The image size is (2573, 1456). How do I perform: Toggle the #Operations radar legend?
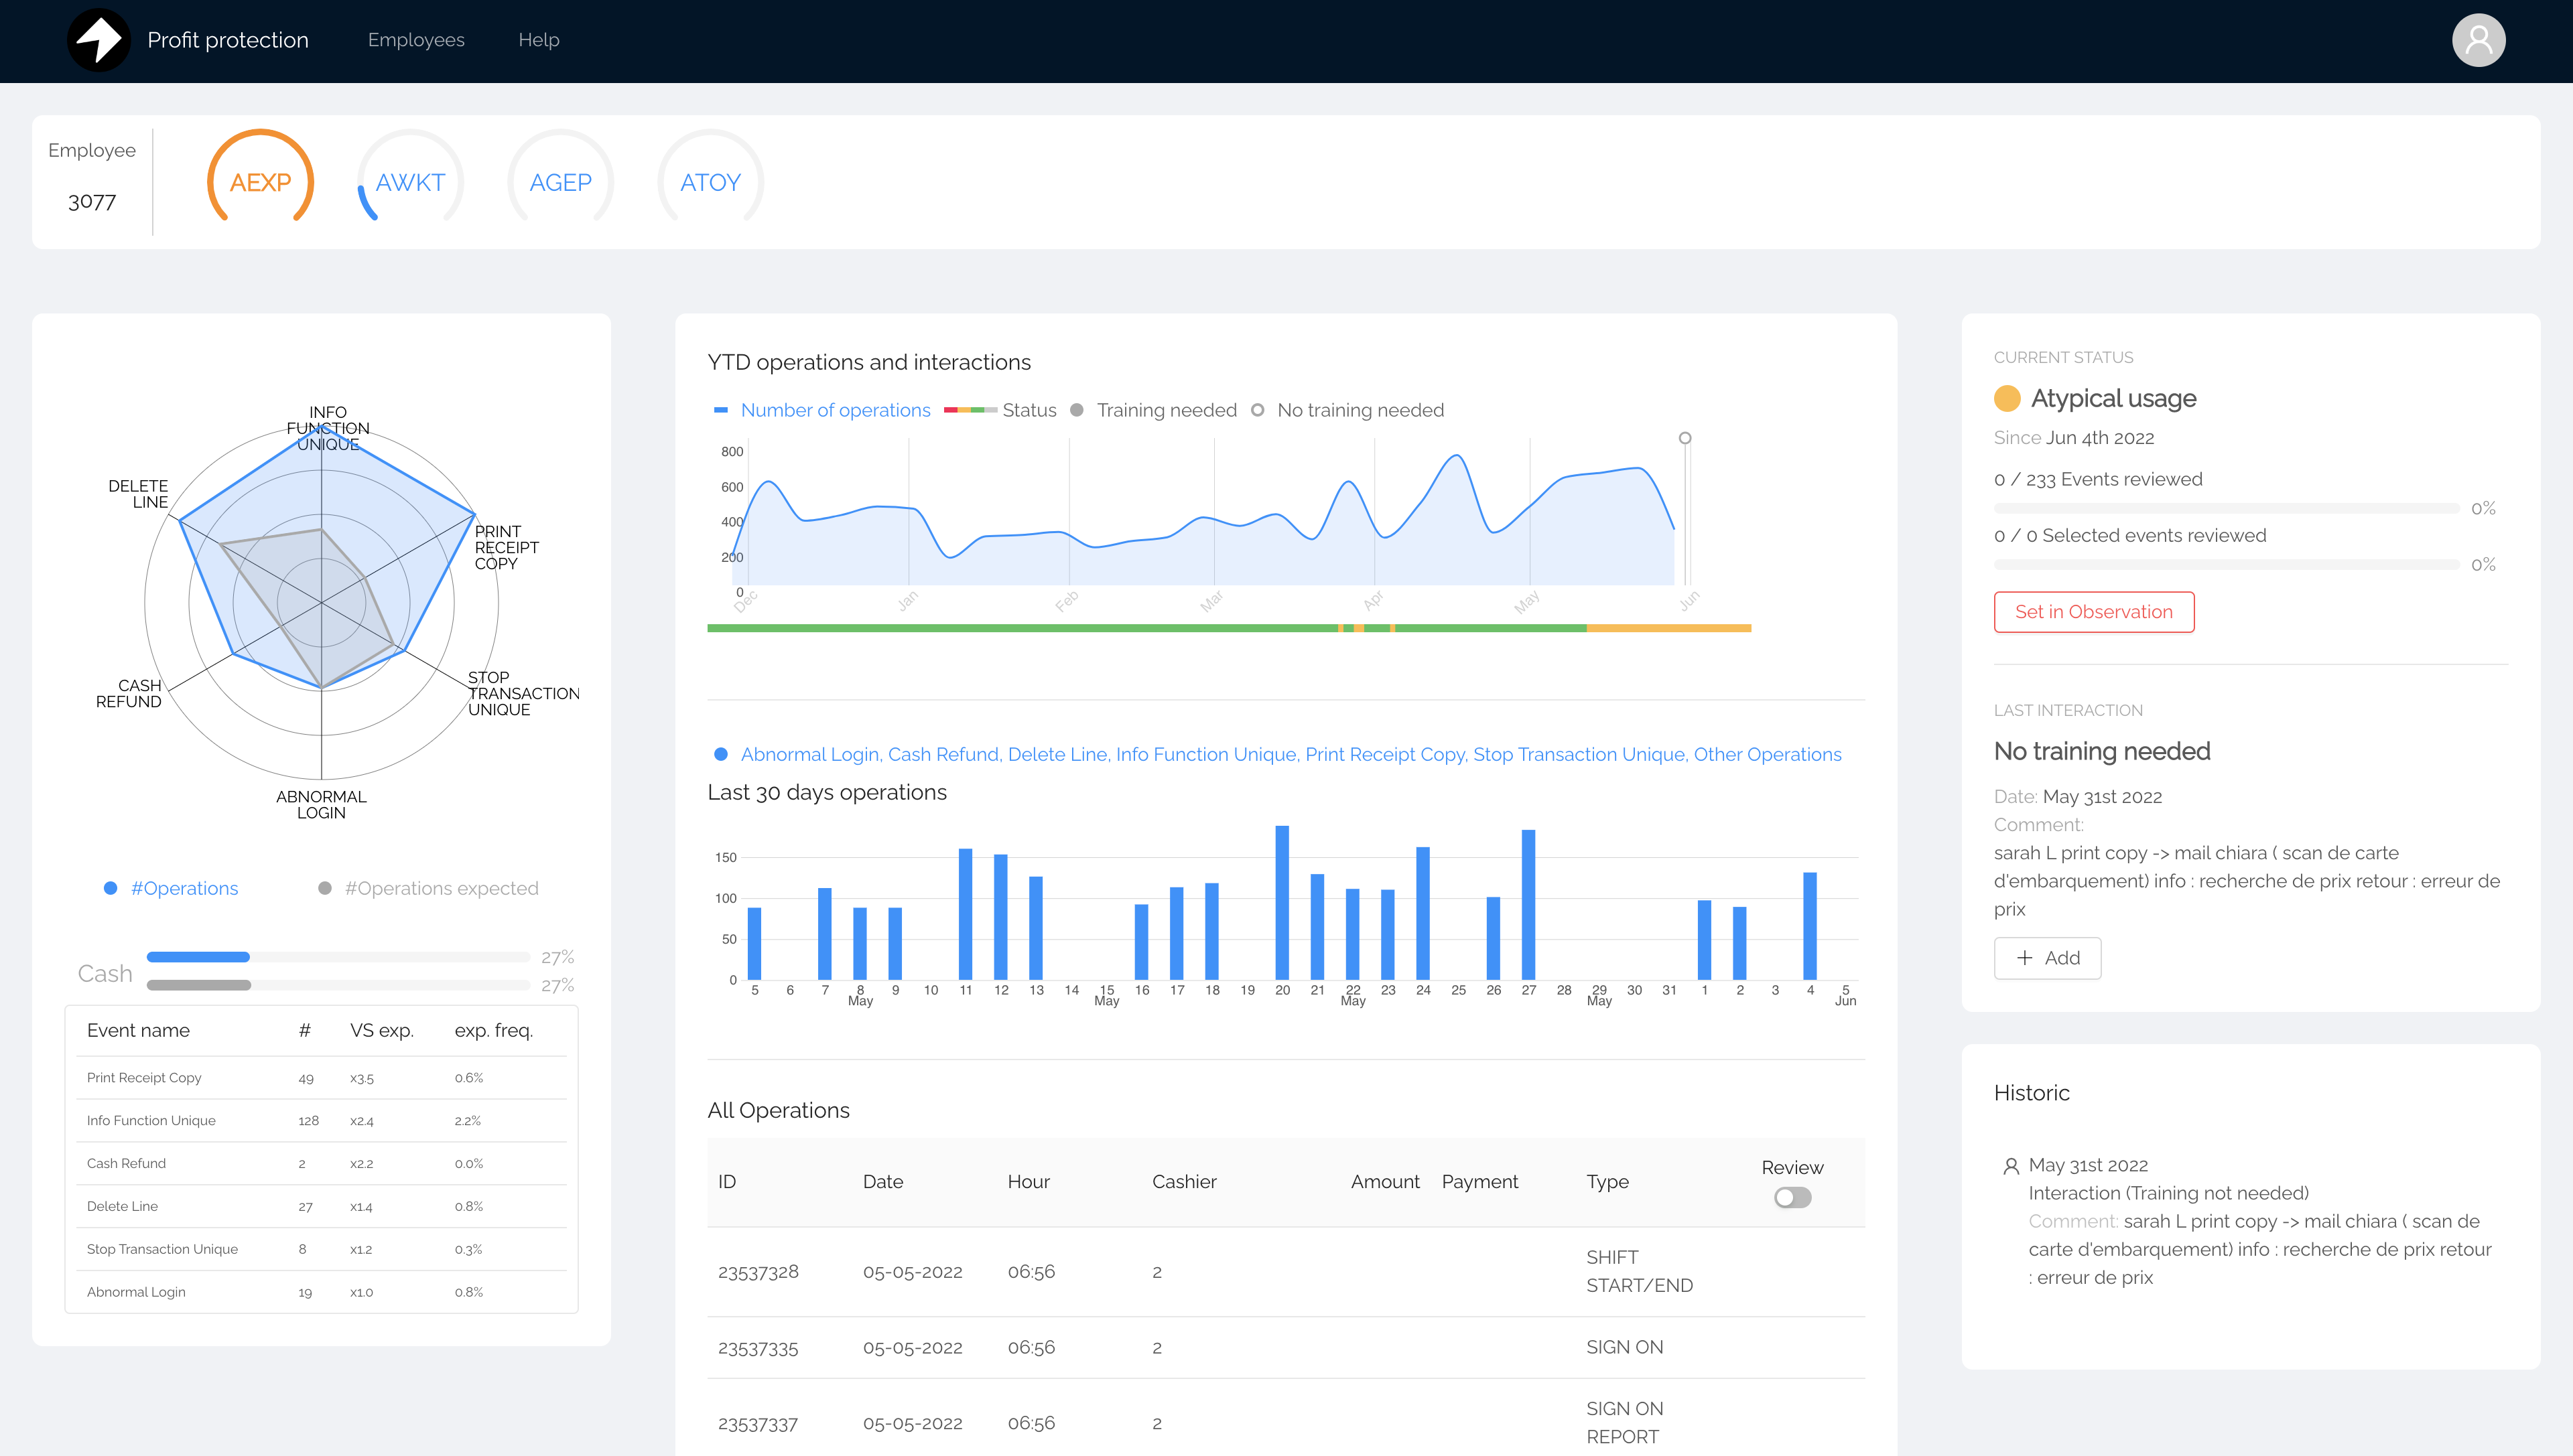[x=172, y=888]
